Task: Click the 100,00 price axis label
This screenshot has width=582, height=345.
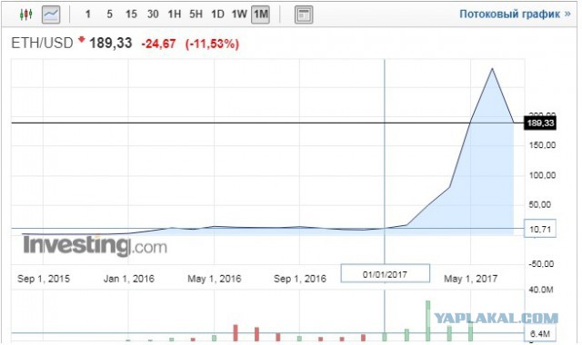Action: click(542, 175)
